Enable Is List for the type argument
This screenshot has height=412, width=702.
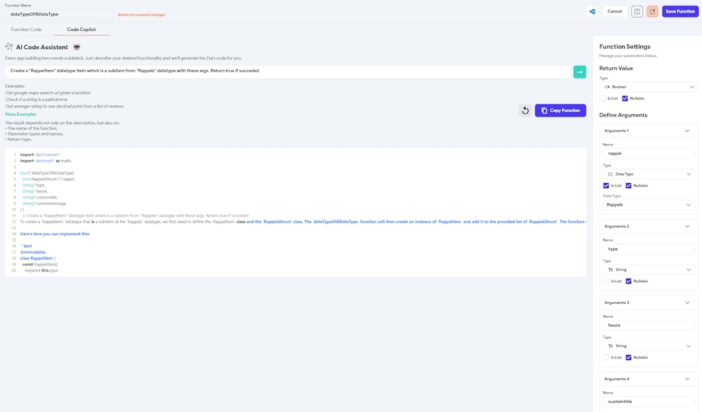[x=607, y=281]
